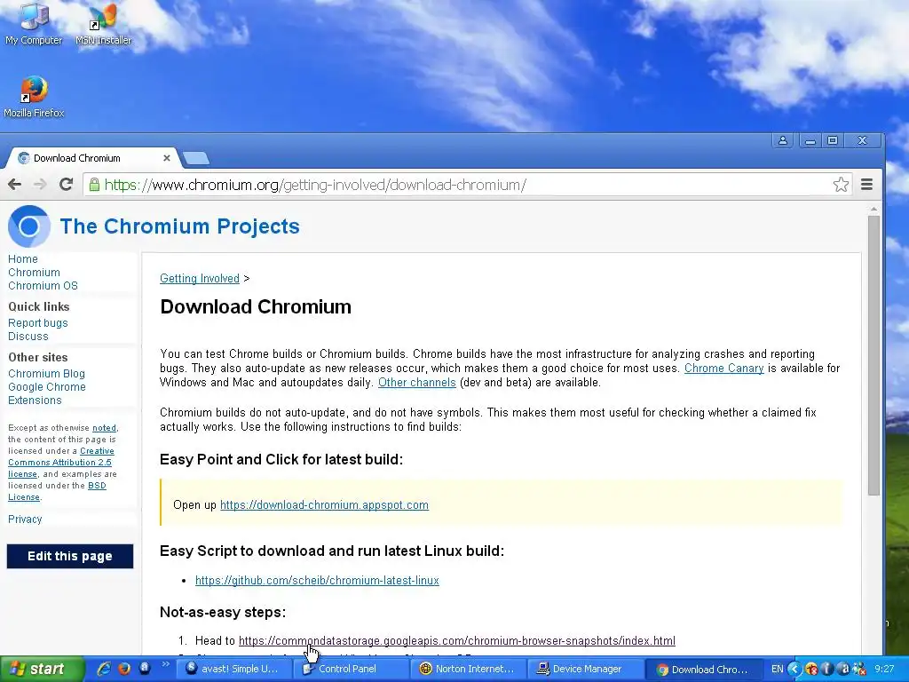Open the Discuss quick link
The image size is (909, 682).
[28, 336]
